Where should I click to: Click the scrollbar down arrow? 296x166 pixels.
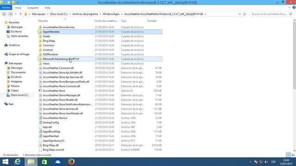(294, 151)
